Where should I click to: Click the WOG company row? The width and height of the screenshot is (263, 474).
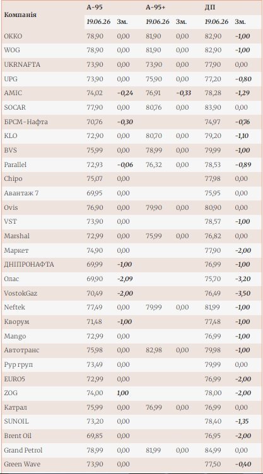[x=132, y=50]
